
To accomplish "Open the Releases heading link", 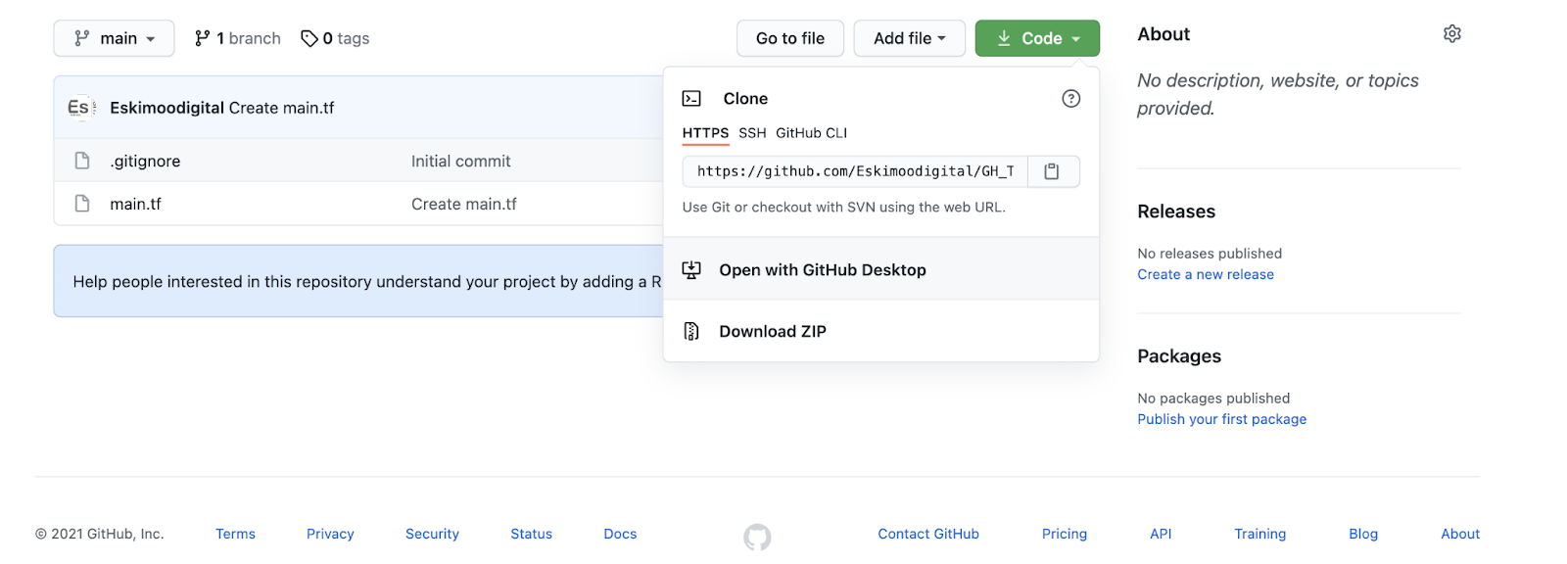I will tap(1176, 211).
